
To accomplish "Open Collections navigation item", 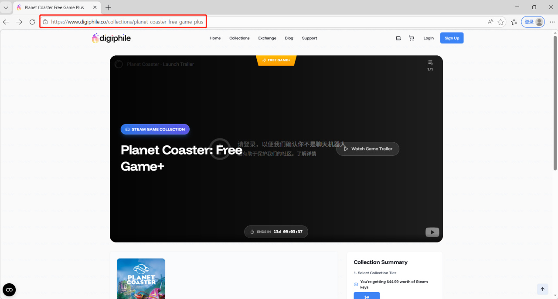I will point(239,38).
